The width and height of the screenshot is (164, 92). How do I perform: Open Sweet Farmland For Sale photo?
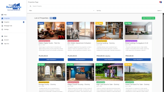click(138, 72)
